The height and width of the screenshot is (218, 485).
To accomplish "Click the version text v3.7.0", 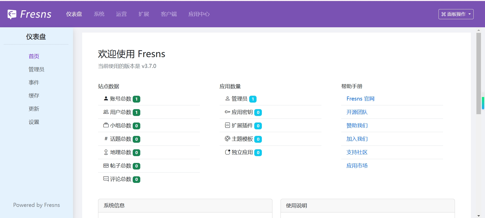I will [149, 66].
